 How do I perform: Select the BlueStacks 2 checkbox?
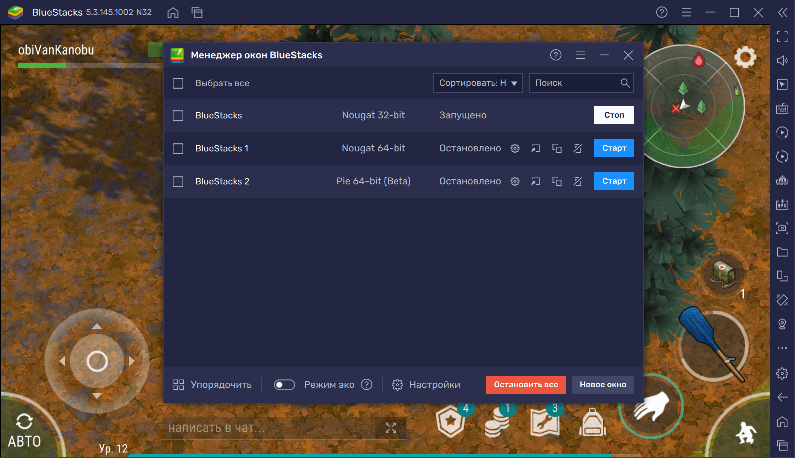pos(178,181)
